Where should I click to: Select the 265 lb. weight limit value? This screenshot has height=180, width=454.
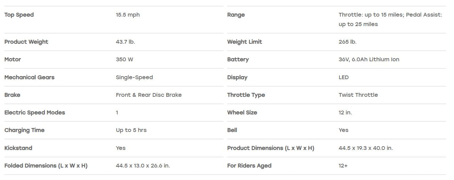click(x=348, y=42)
